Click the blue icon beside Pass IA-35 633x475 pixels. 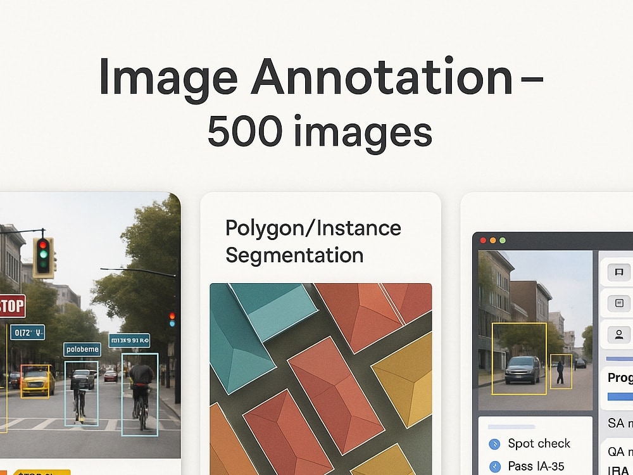[494, 467]
